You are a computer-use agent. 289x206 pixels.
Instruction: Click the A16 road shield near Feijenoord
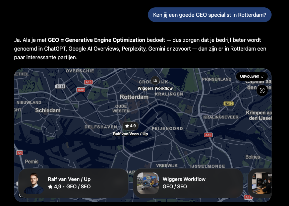pyautogui.click(x=208, y=135)
